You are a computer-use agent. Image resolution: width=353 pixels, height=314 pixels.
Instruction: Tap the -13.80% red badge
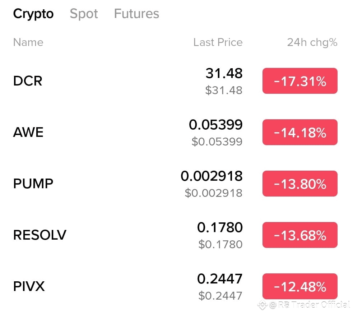click(x=300, y=184)
